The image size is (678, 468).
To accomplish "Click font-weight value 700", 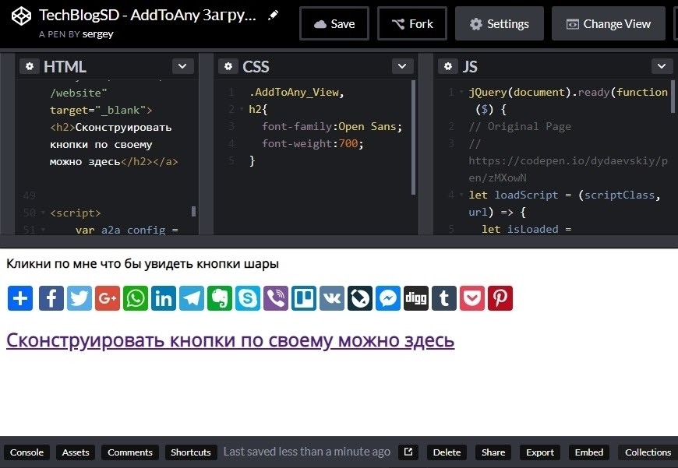I will click(348, 143).
